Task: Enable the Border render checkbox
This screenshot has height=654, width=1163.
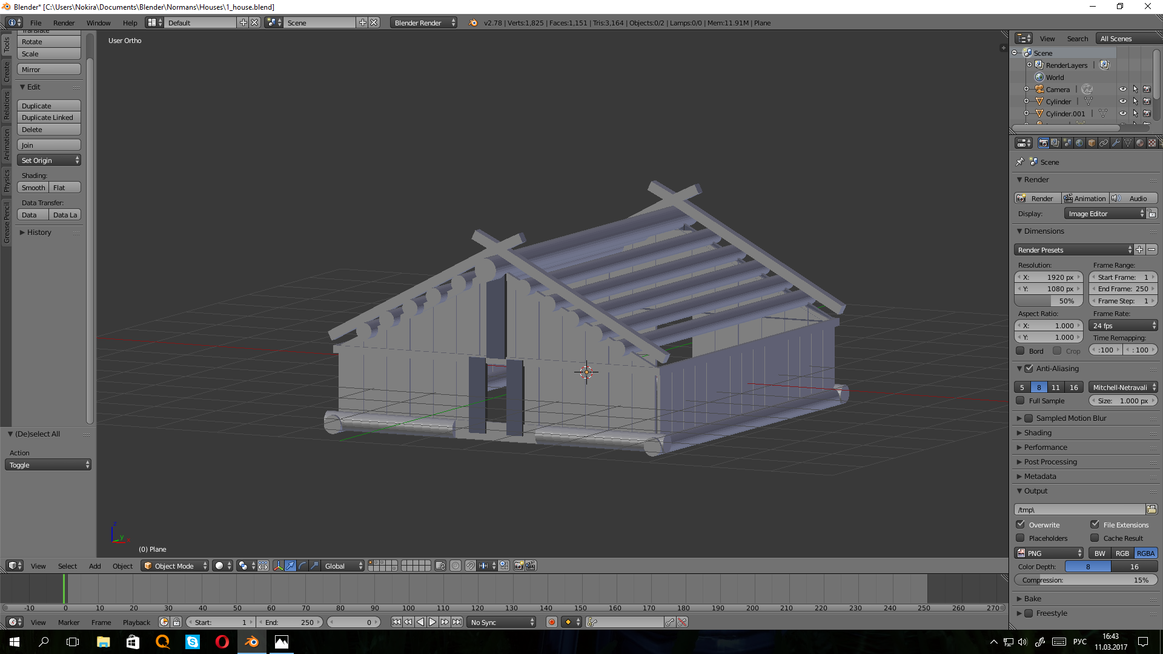Action: click(x=1021, y=351)
